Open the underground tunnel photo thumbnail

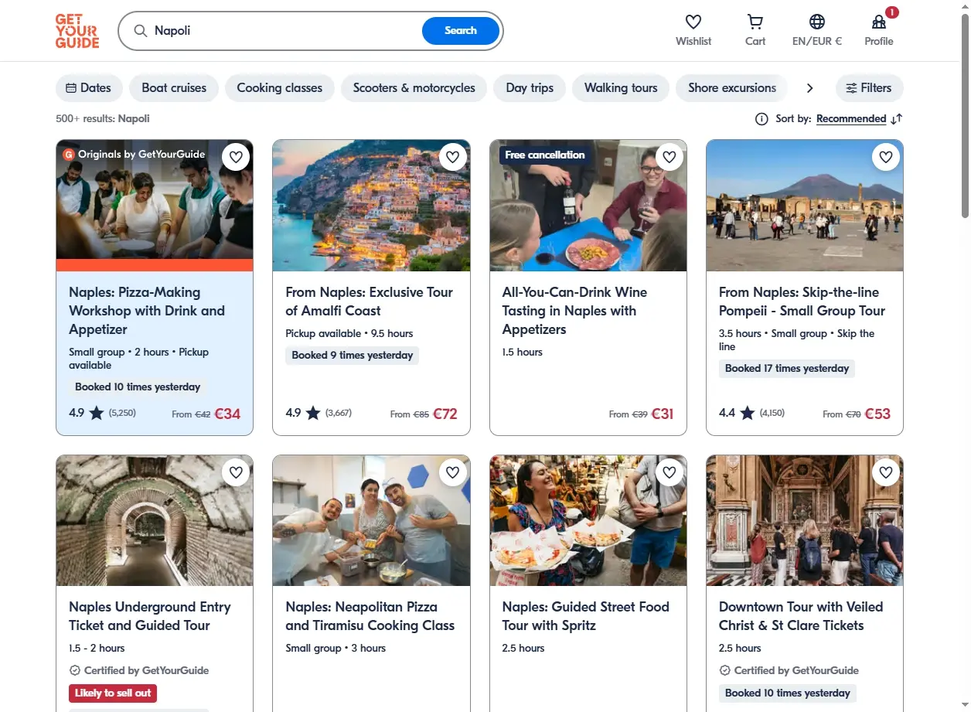(x=155, y=520)
